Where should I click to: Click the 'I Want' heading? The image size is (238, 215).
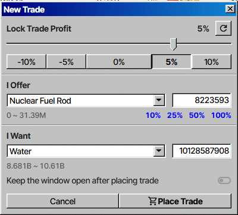pos(18,136)
